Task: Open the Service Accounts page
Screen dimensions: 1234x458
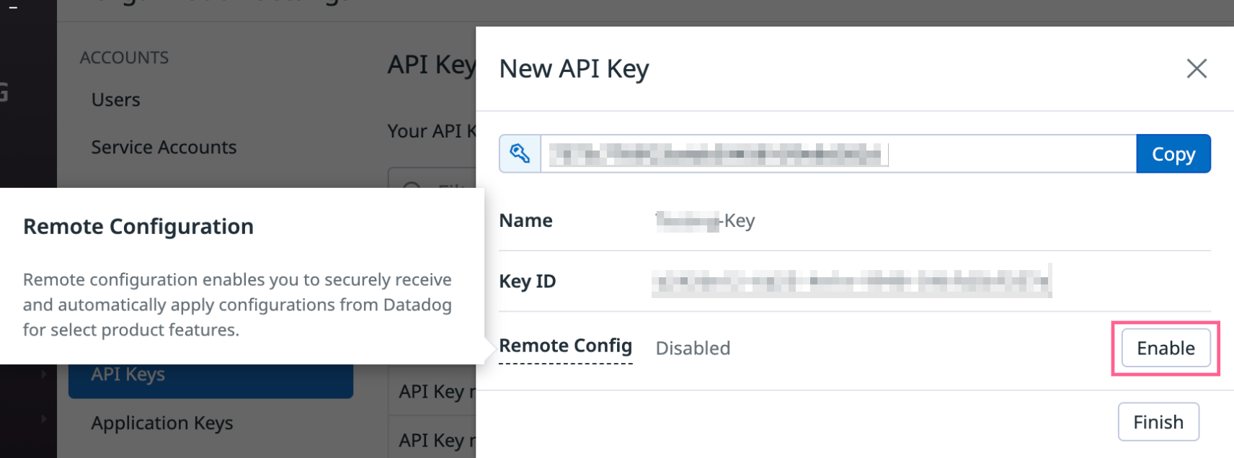Action: point(164,148)
